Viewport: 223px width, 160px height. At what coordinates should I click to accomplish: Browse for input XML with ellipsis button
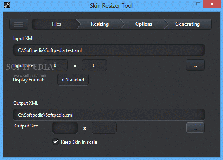[195, 65]
